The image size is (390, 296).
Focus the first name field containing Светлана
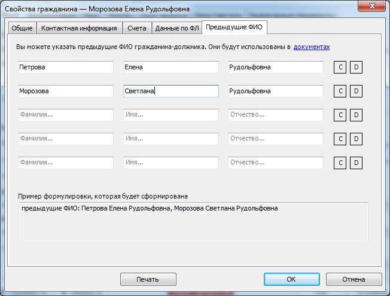click(170, 91)
